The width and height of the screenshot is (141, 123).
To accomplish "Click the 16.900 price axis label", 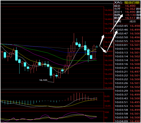I will pyautogui.click(x=109, y=10).
